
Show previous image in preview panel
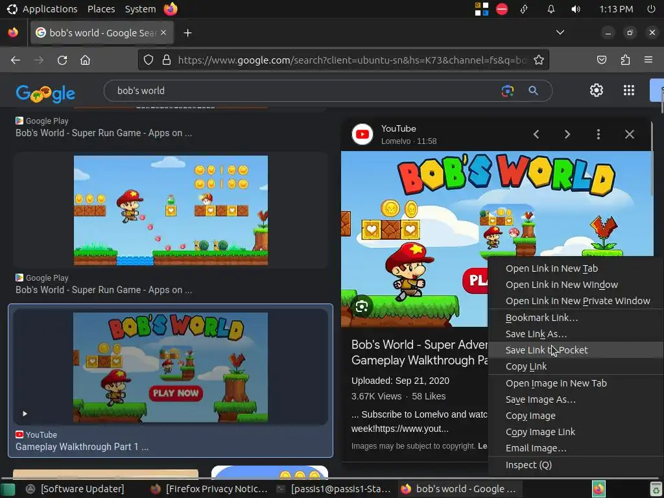536,134
